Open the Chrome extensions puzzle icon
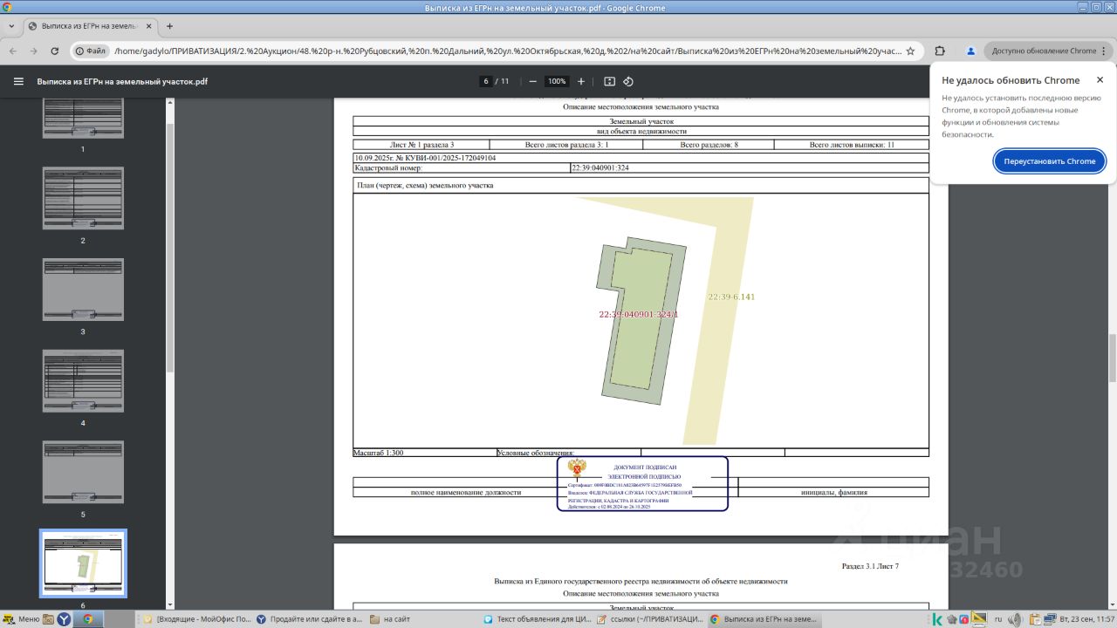Screen dimensions: 1117x628 click(x=940, y=51)
